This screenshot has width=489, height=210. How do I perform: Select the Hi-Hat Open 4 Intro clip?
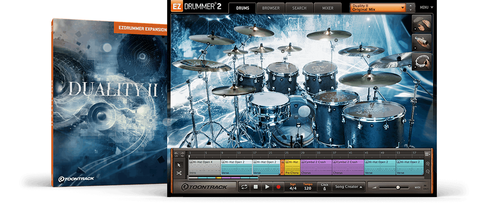coord(205,167)
